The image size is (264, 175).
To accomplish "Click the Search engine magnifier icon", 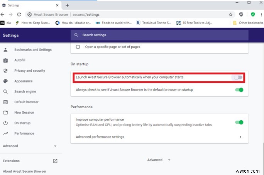I will (x=5, y=92).
